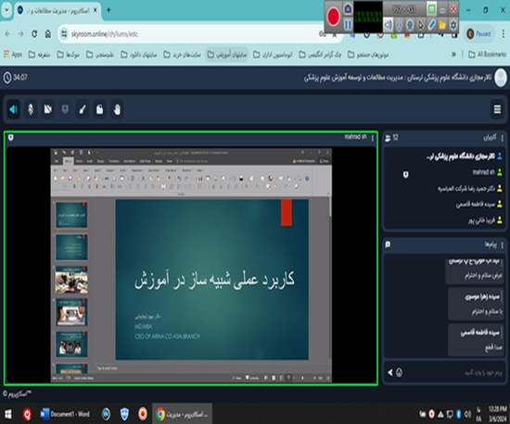Reload the page in Chrome
Image resolution: width=510 pixels, height=424 pixels.
[34, 33]
